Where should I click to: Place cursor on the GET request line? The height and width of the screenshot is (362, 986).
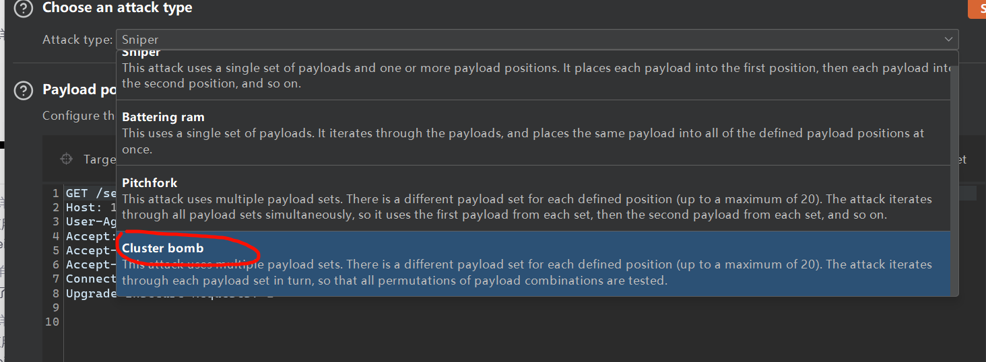click(89, 194)
